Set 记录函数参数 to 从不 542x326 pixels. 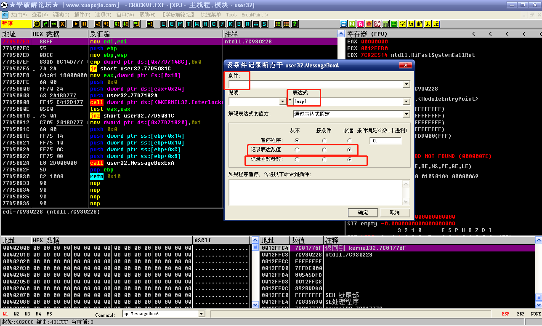(297, 160)
